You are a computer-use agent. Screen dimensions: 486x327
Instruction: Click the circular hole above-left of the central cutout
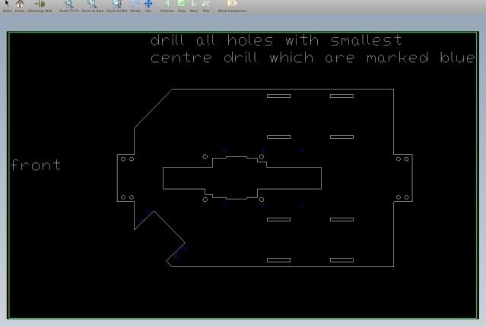click(205, 157)
